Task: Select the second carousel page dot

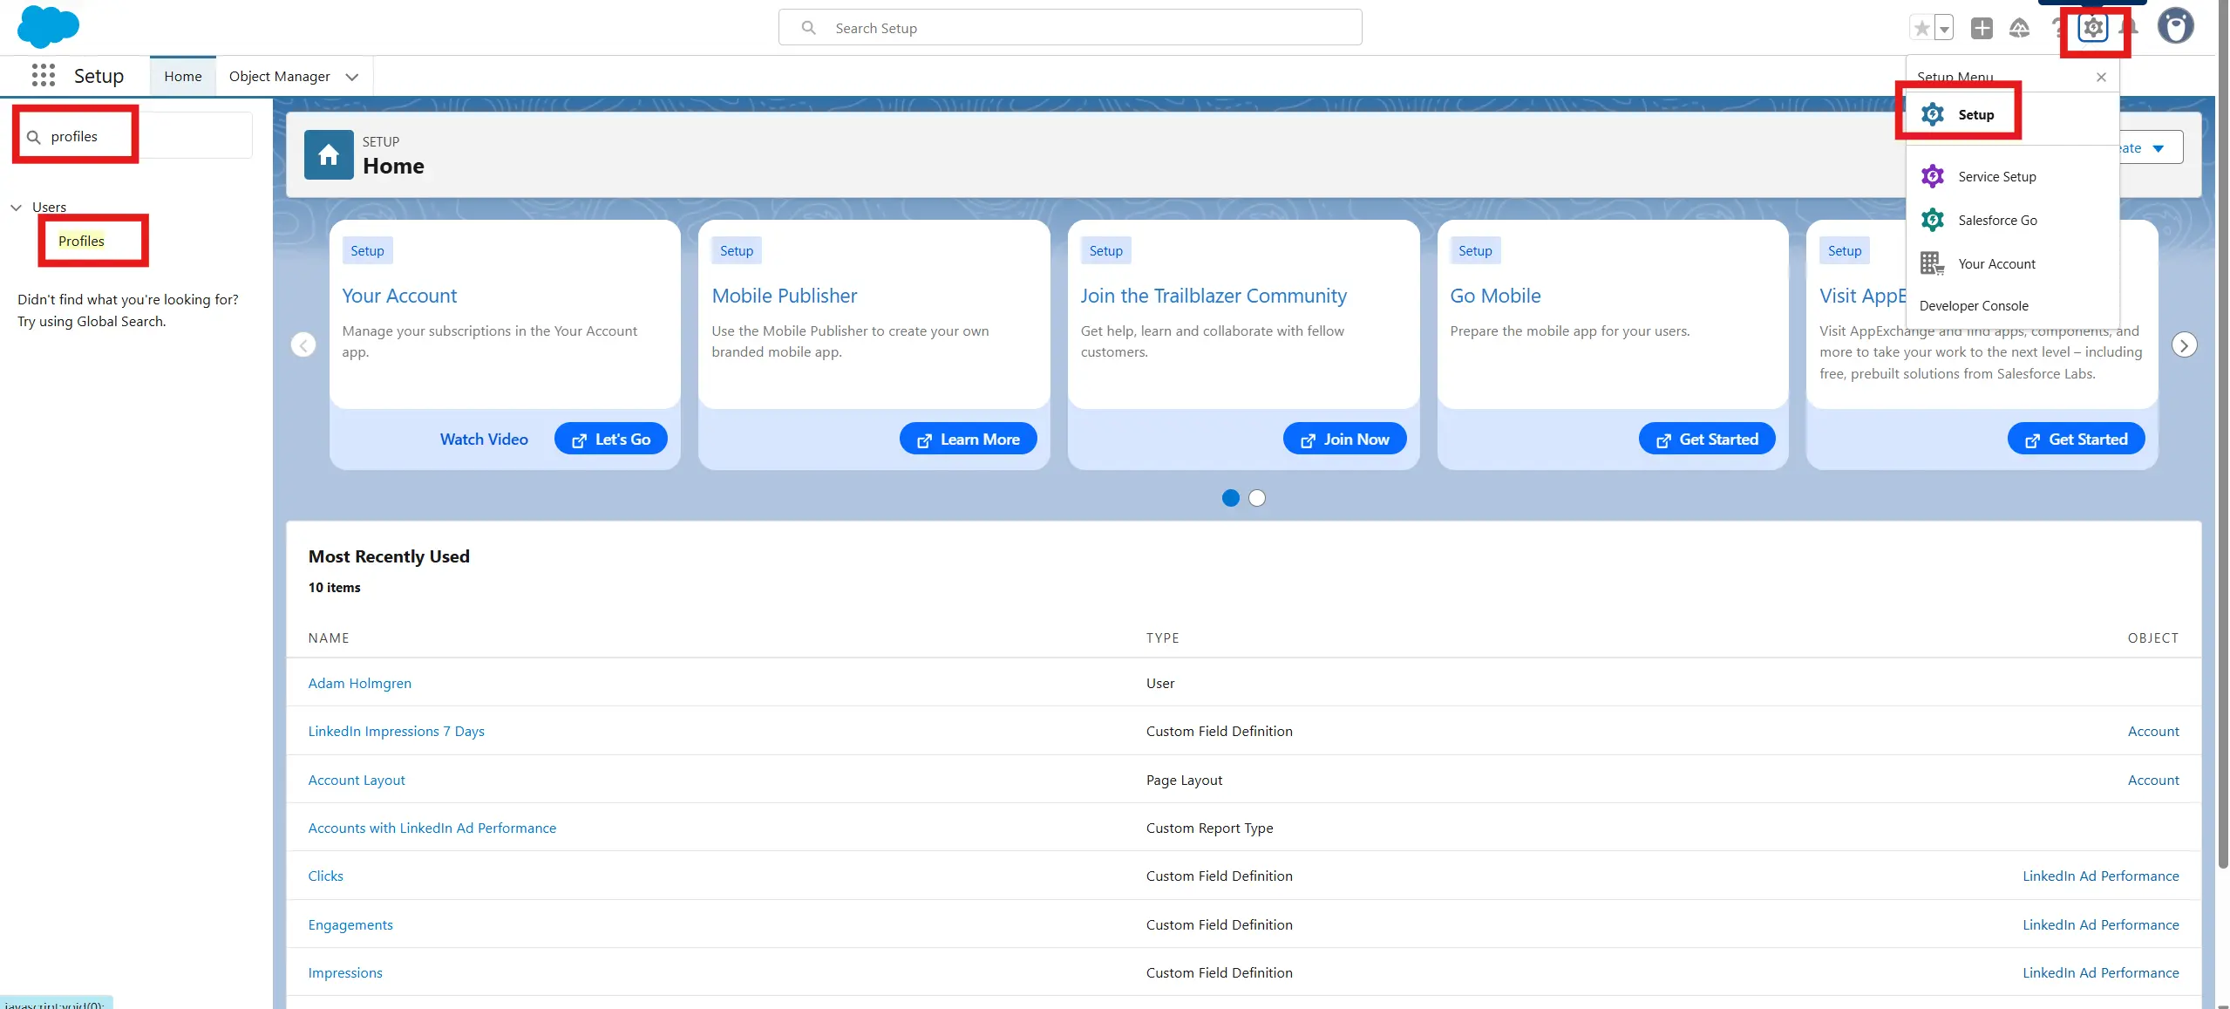Action: [x=1256, y=498]
